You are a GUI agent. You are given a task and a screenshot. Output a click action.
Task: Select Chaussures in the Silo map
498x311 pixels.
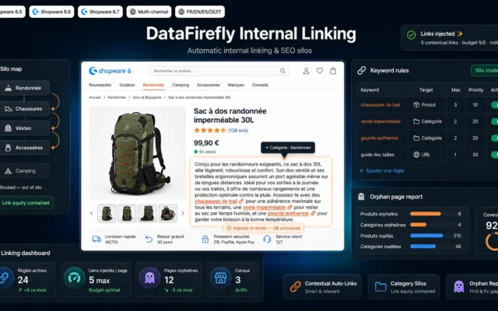(x=24, y=109)
